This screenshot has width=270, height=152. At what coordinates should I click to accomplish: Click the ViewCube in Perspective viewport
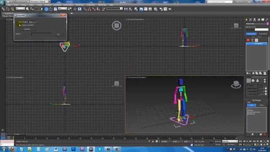click(x=236, y=84)
